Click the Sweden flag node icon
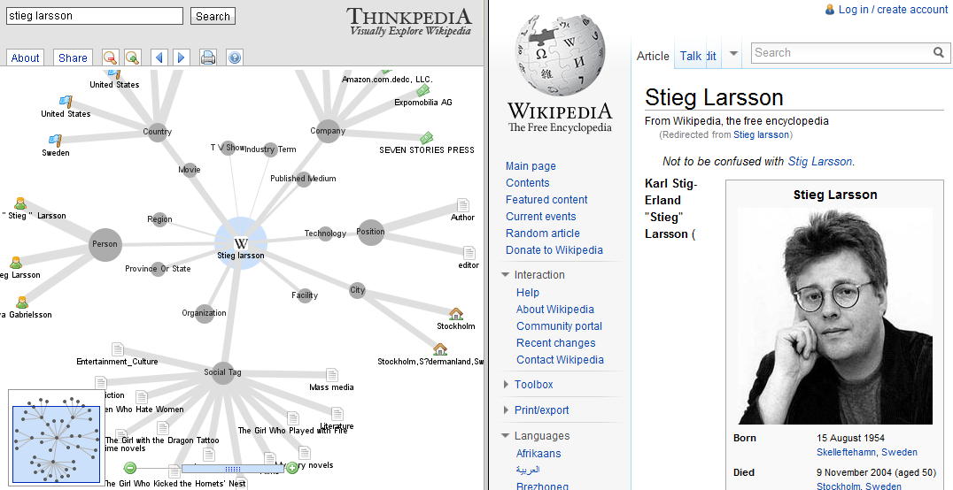Screen dimensions: 953x490 click(55, 141)
